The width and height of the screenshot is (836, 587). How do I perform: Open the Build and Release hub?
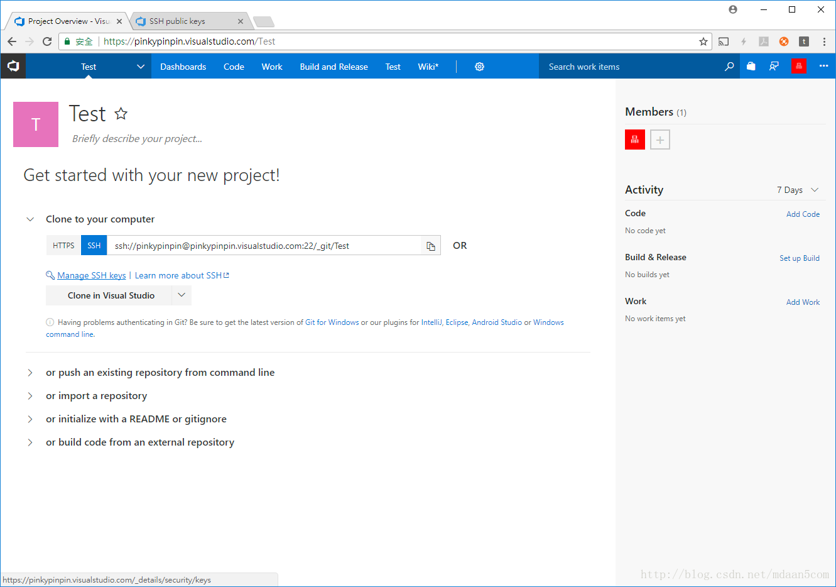(x=334, y=67)
